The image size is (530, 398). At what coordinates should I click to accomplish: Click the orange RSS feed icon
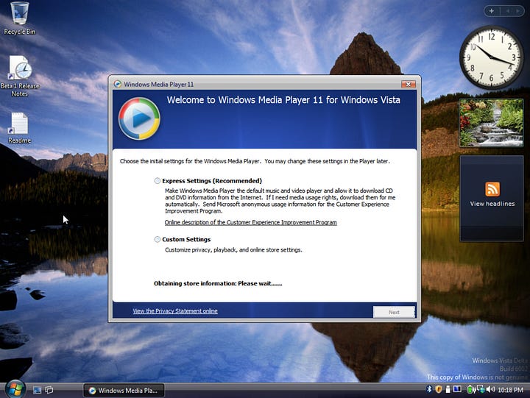click(492, 189)
